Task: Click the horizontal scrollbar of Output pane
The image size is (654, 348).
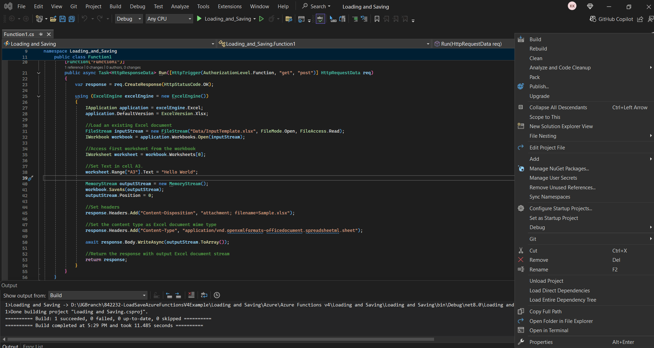Action: [221, 339]
